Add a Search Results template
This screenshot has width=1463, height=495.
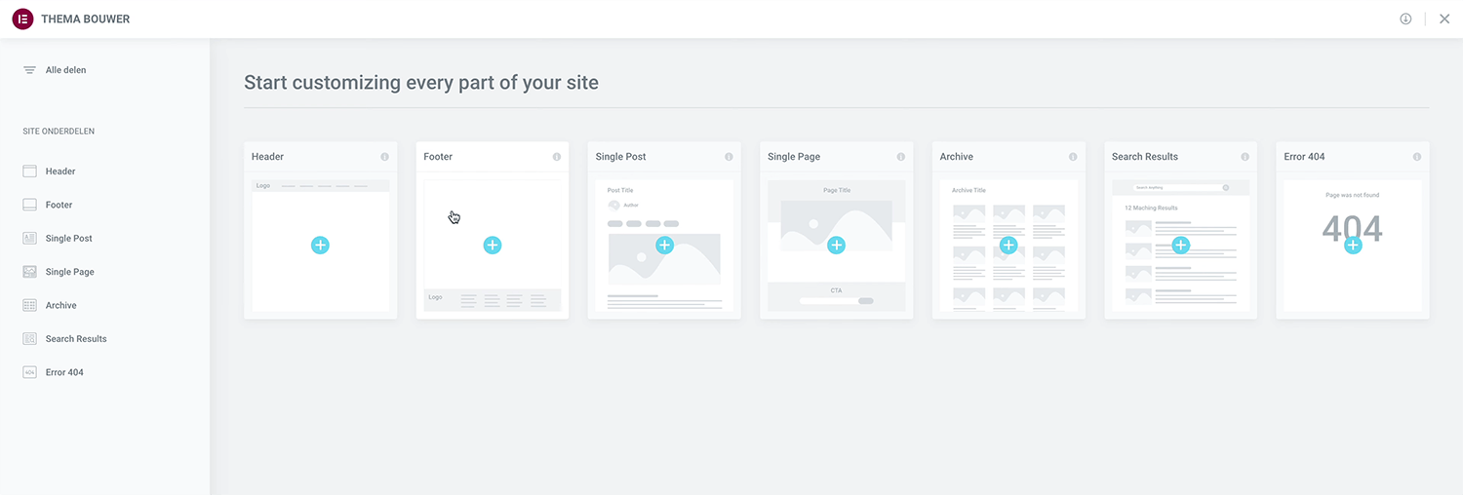(x=1180, y=246)
